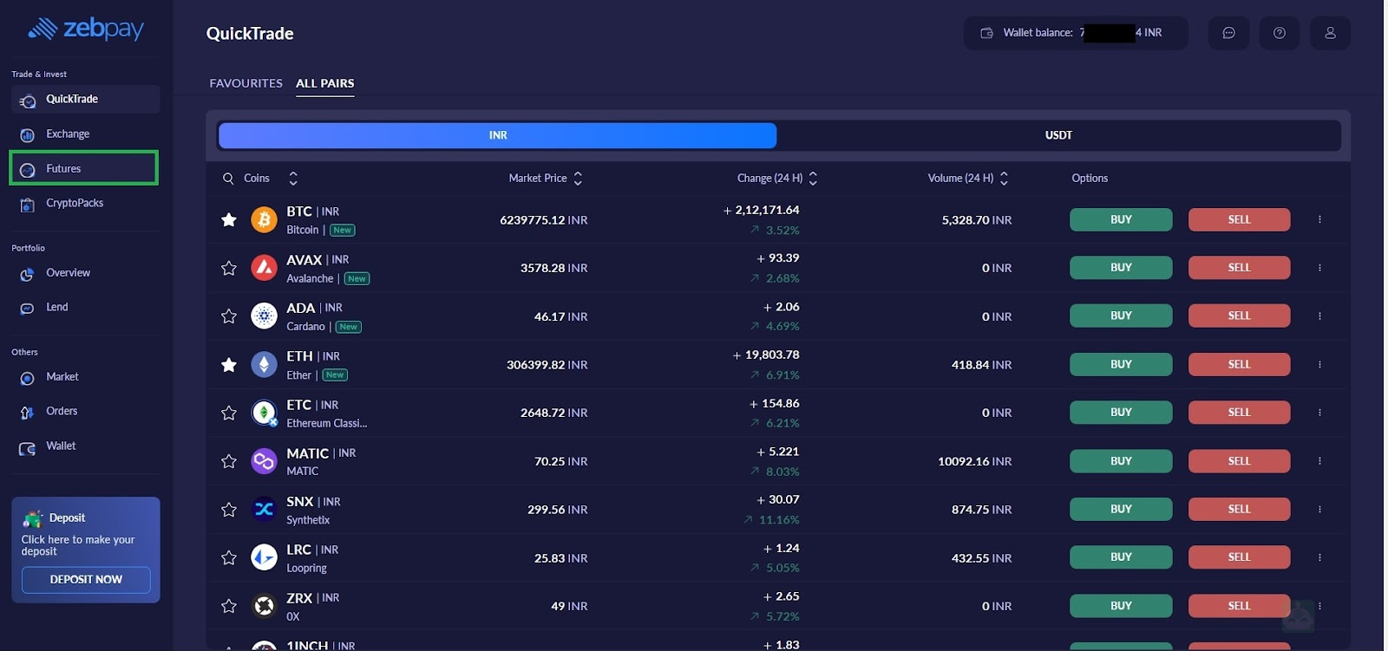Sell MATIC with the SELL button
This screenshot has height=651, width=1388.
click(1239, 461)
